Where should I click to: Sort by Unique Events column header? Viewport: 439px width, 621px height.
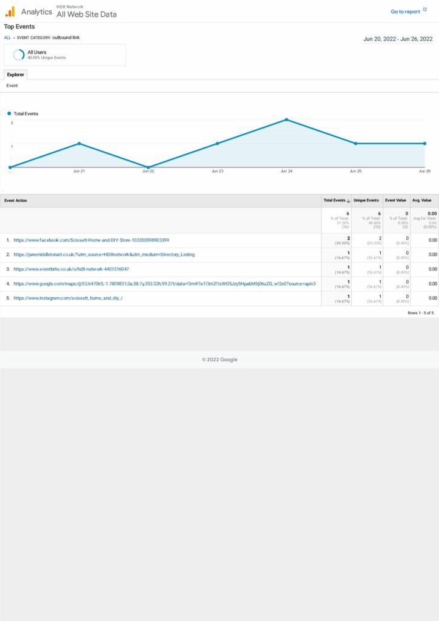coord(366,201)
